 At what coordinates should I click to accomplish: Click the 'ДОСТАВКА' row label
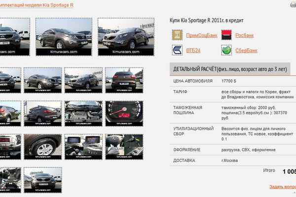click(184, 161)
